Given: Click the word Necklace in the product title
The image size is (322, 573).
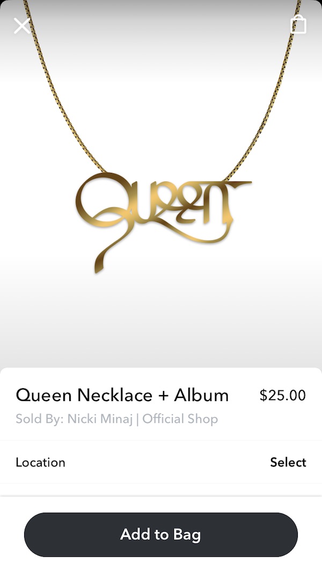Looking at the screenshot, I should [115, 395].
